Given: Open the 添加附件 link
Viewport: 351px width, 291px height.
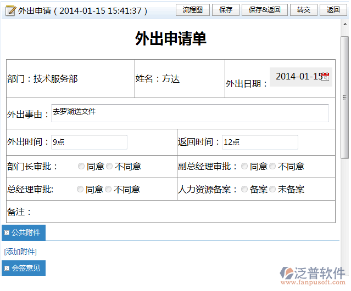Looking at the screenshot, I should (20, 252).
